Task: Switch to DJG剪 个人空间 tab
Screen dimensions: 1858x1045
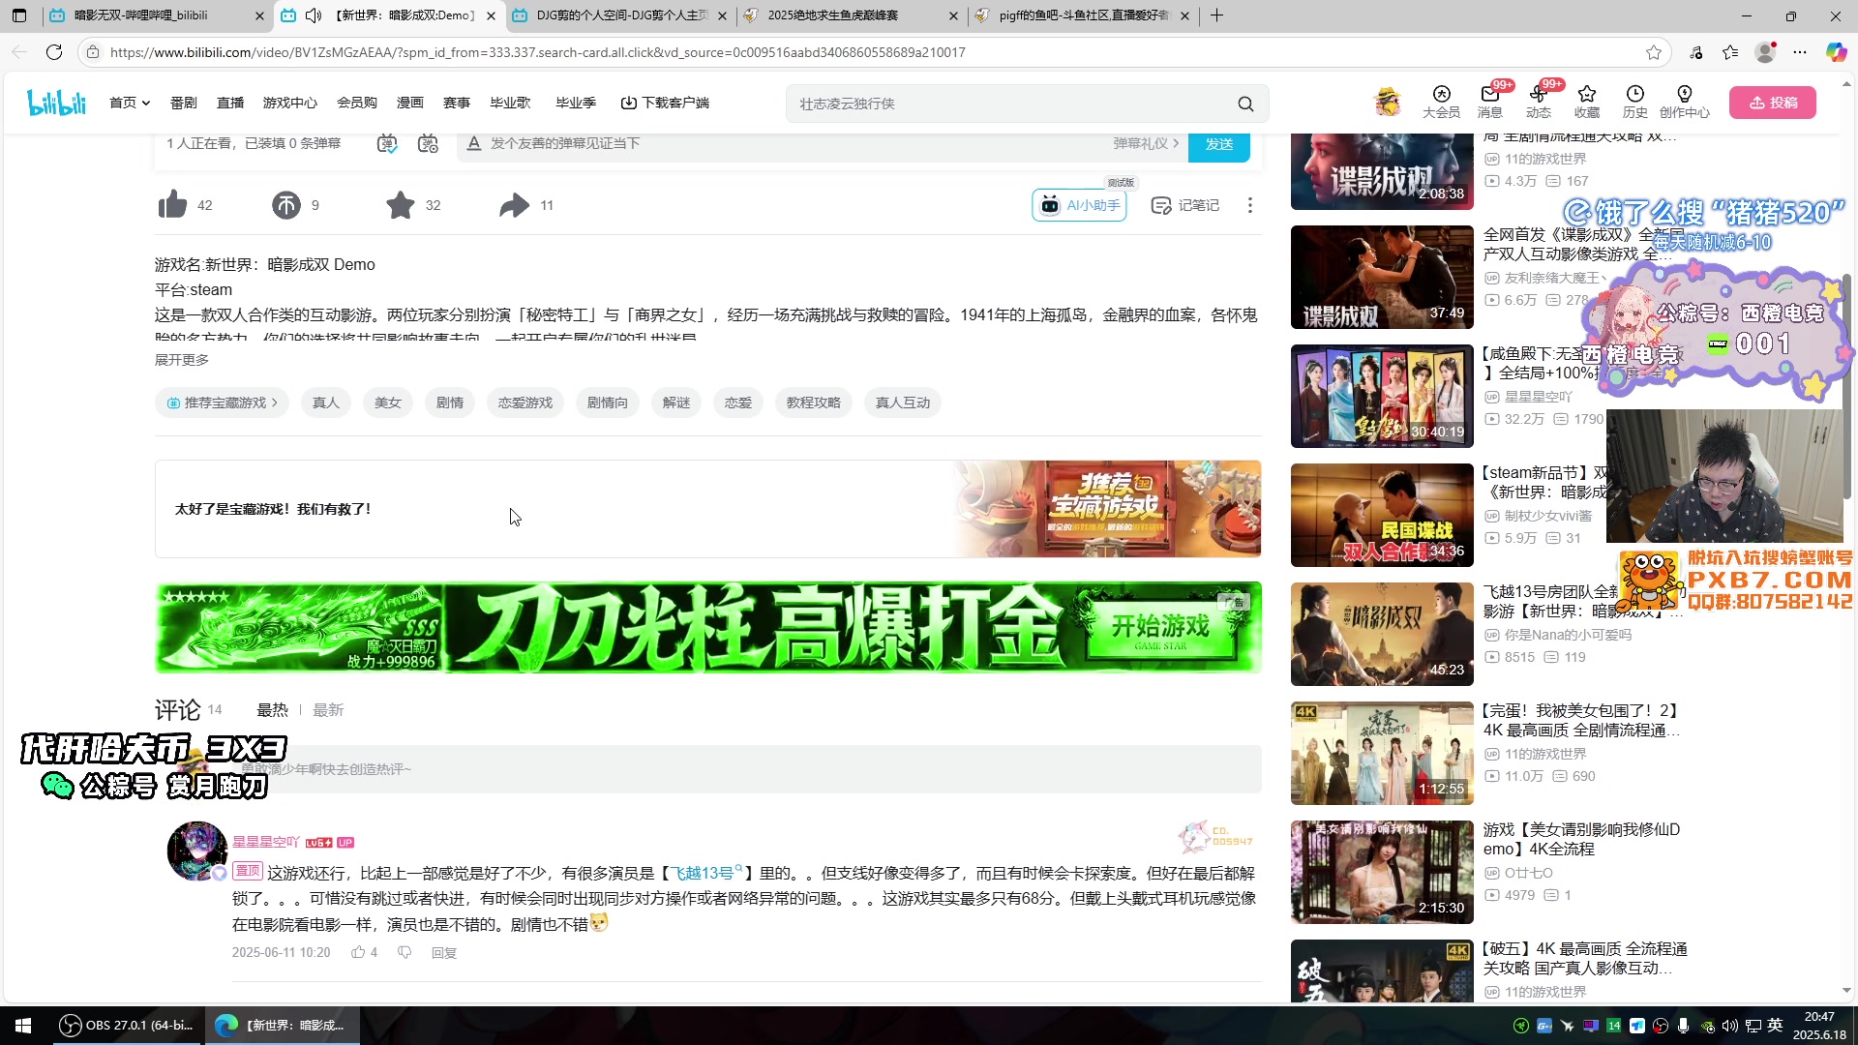Action: [x=621, y=15]
